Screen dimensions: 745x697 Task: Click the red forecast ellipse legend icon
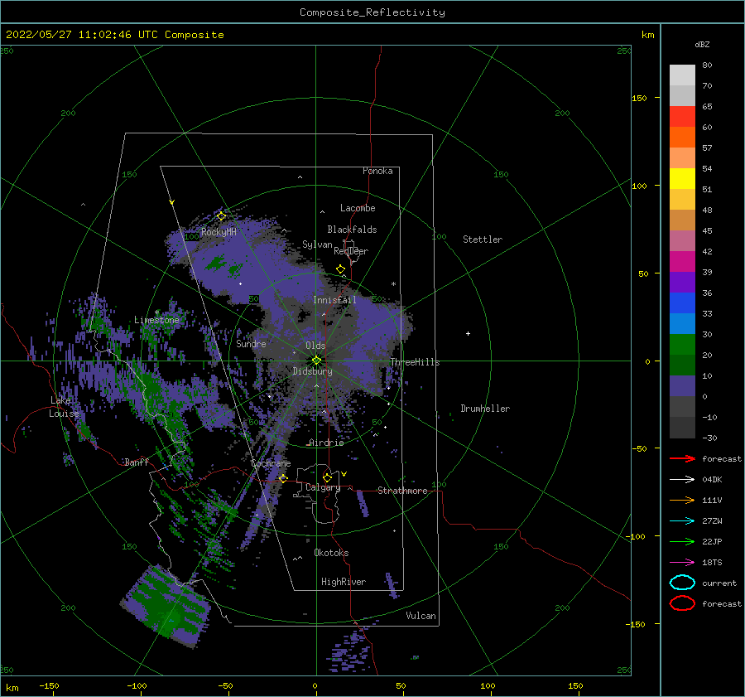click(x=682, y=603)
